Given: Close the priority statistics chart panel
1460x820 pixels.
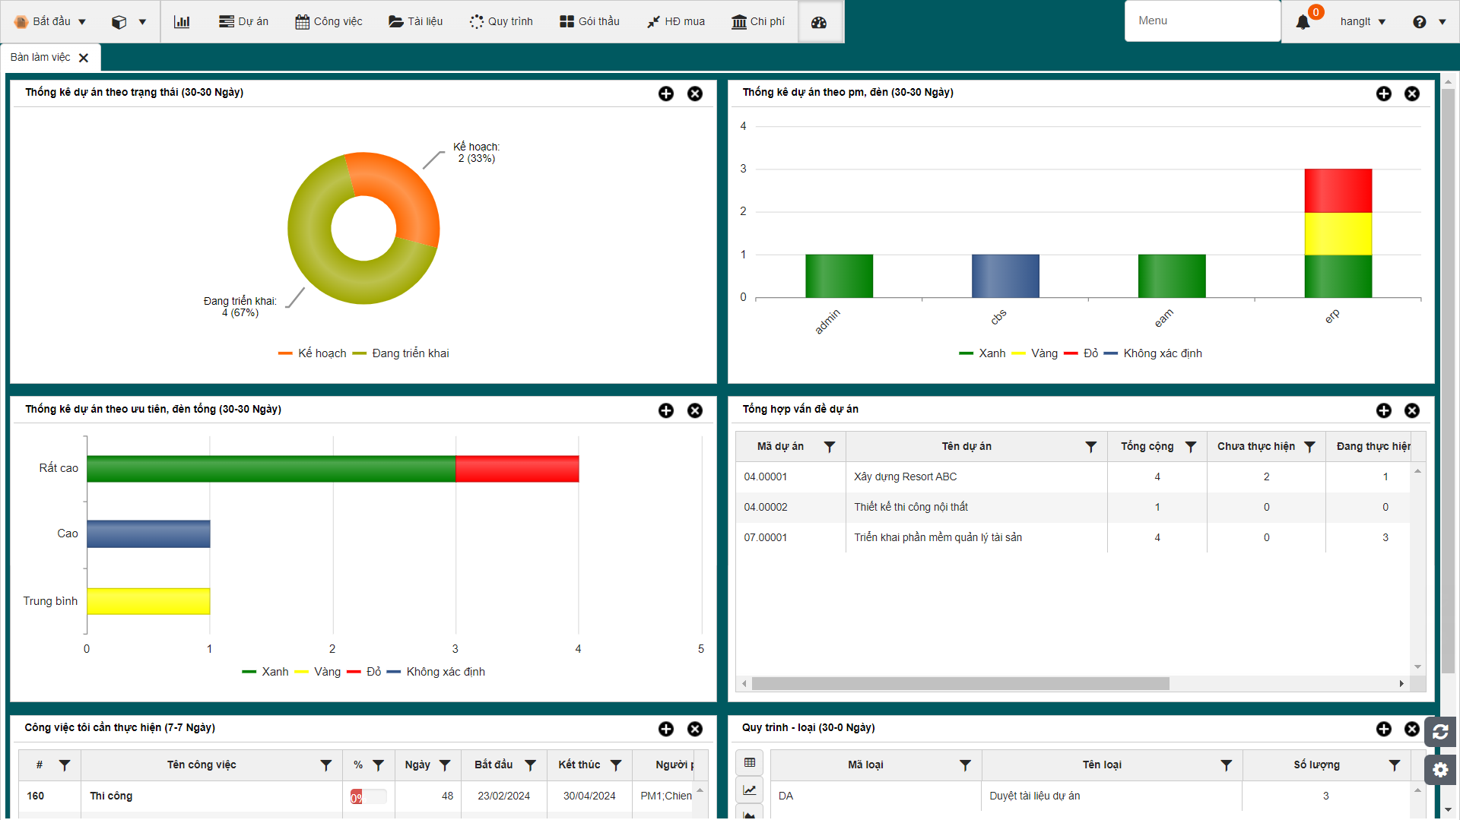Looking at the screenshot, I should click(x=695, y=410).
